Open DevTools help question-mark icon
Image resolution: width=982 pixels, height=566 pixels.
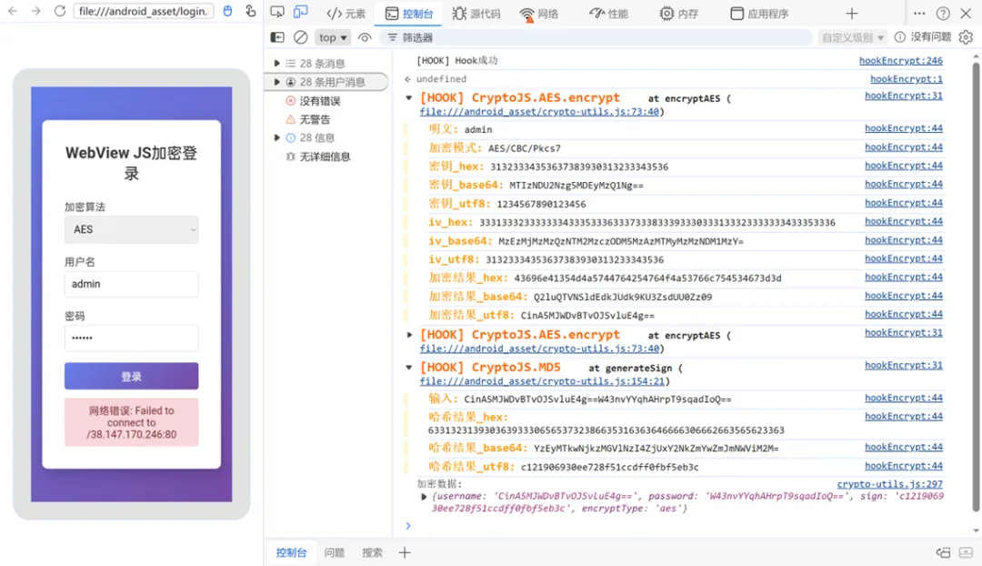click(943, 13)
